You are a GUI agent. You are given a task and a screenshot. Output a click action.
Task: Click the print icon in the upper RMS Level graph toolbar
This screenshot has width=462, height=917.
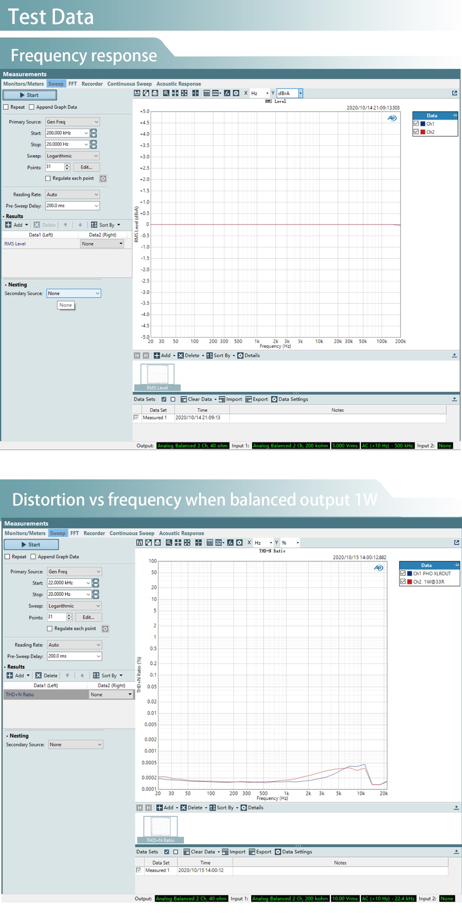click(x=155, y=93)
